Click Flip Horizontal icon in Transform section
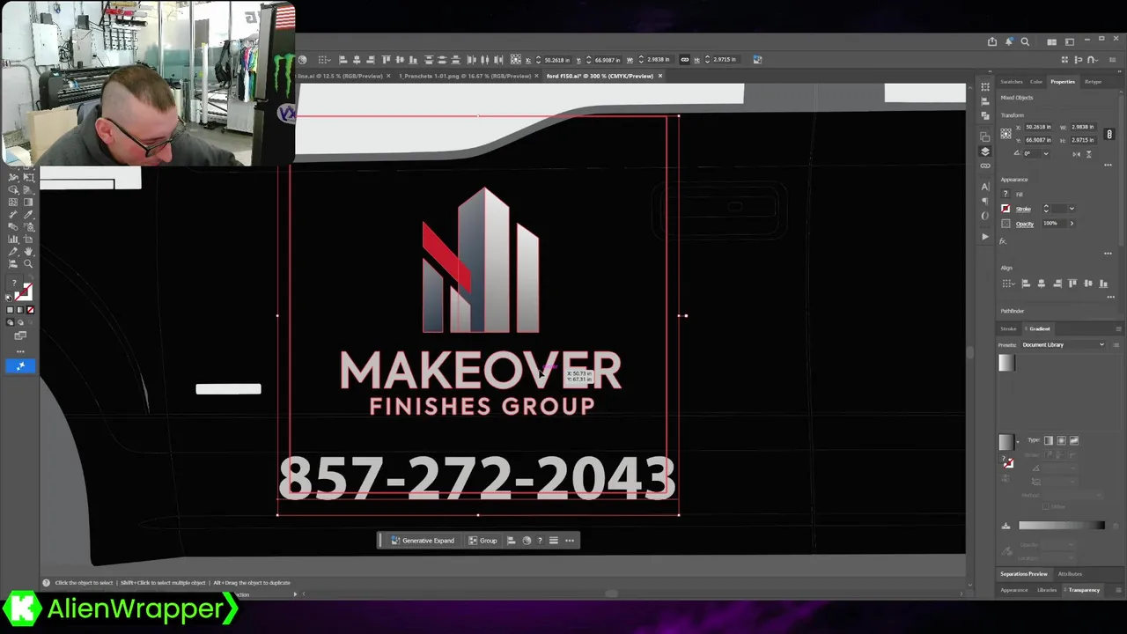1127x634 pixels. (1076, 154)
